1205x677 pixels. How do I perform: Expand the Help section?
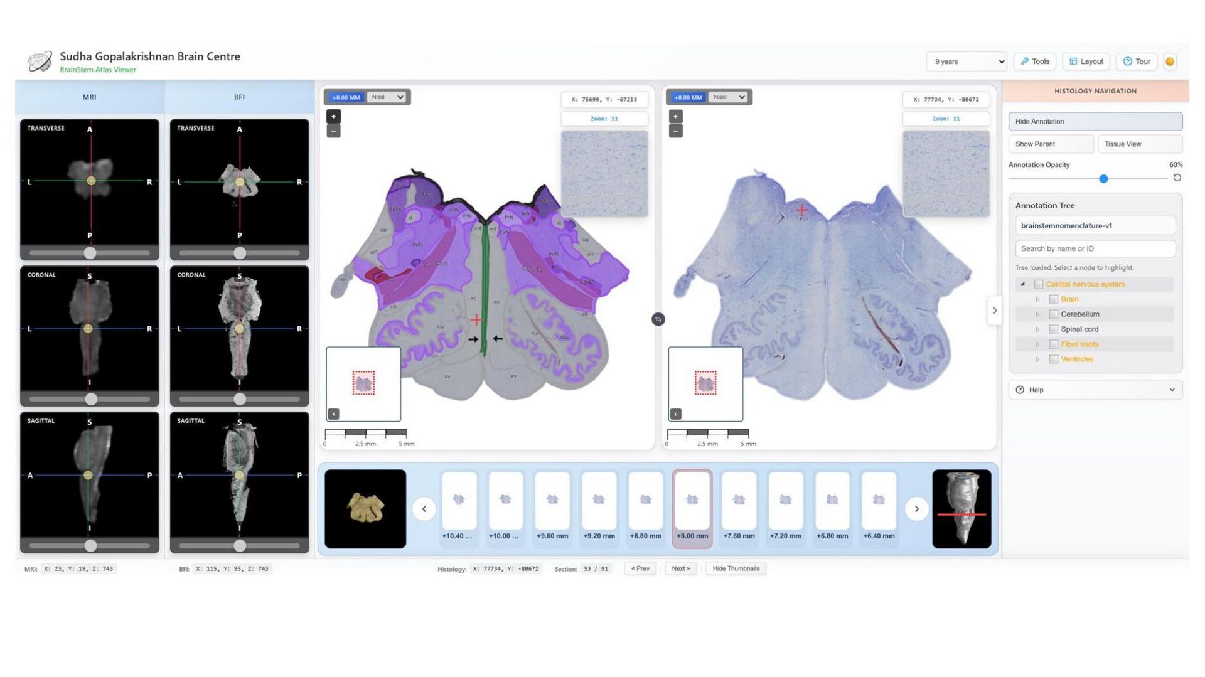1095,390
